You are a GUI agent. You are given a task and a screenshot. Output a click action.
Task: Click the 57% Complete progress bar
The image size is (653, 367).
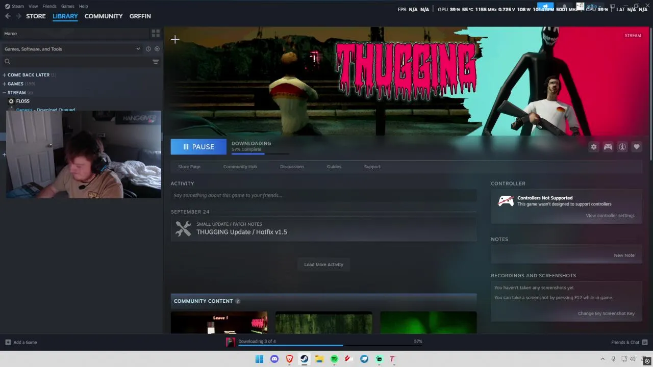click(x=260, y=153)
